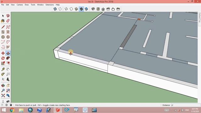Click the Make Component tool
The height and width of the screenshot is (113, 201).
8,16
